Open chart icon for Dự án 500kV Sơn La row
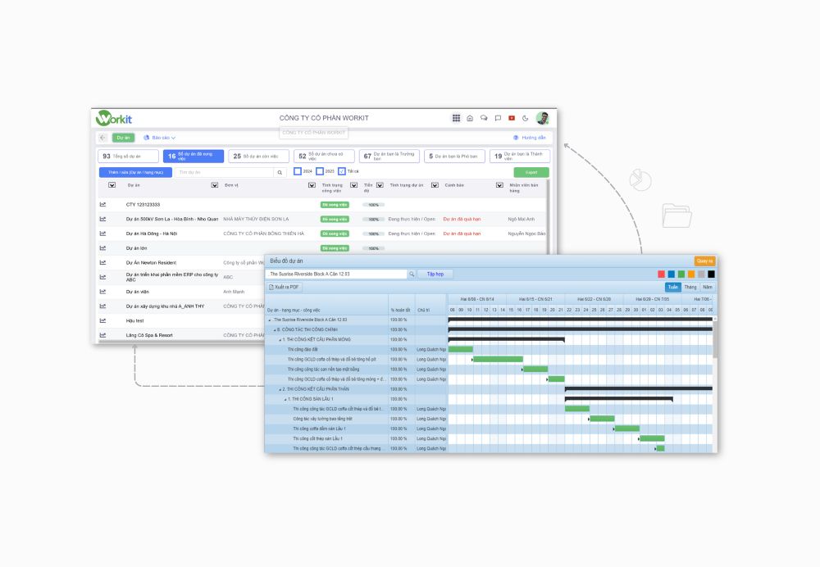The width and height of the screenshot is (820, 567). [x=103, y=219]
